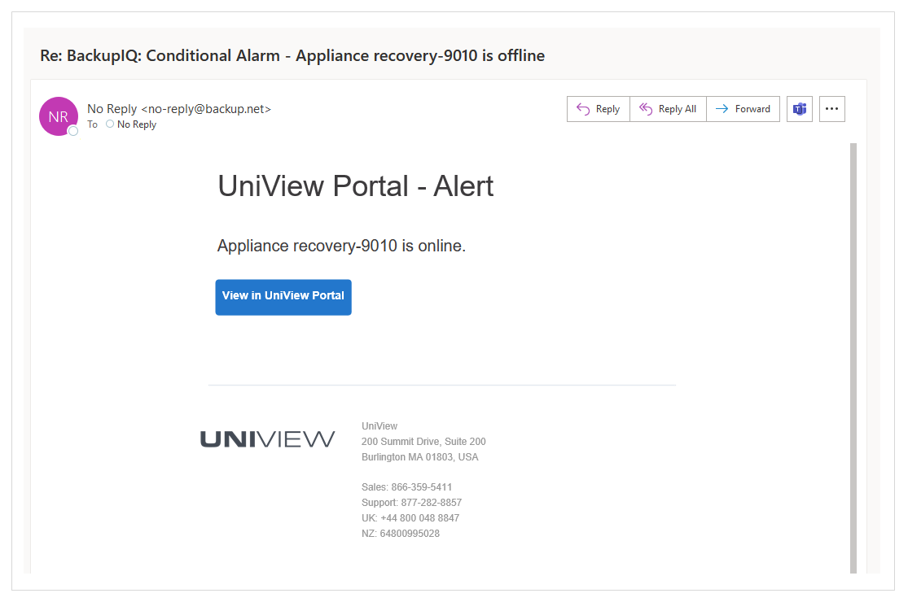Select sender address no-reply@backup.net

coord(206,109)
